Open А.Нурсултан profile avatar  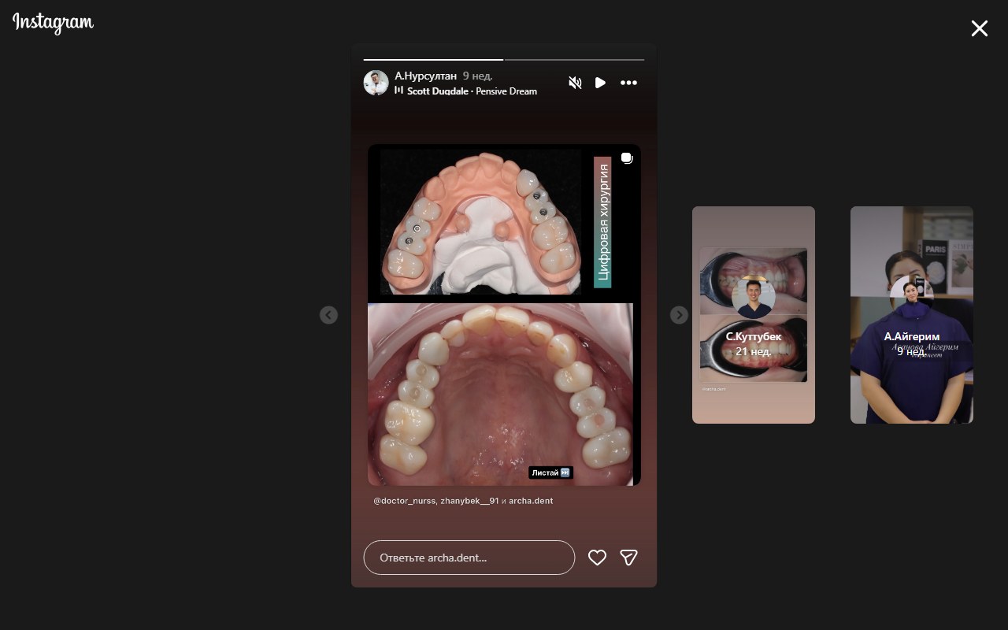376,83
